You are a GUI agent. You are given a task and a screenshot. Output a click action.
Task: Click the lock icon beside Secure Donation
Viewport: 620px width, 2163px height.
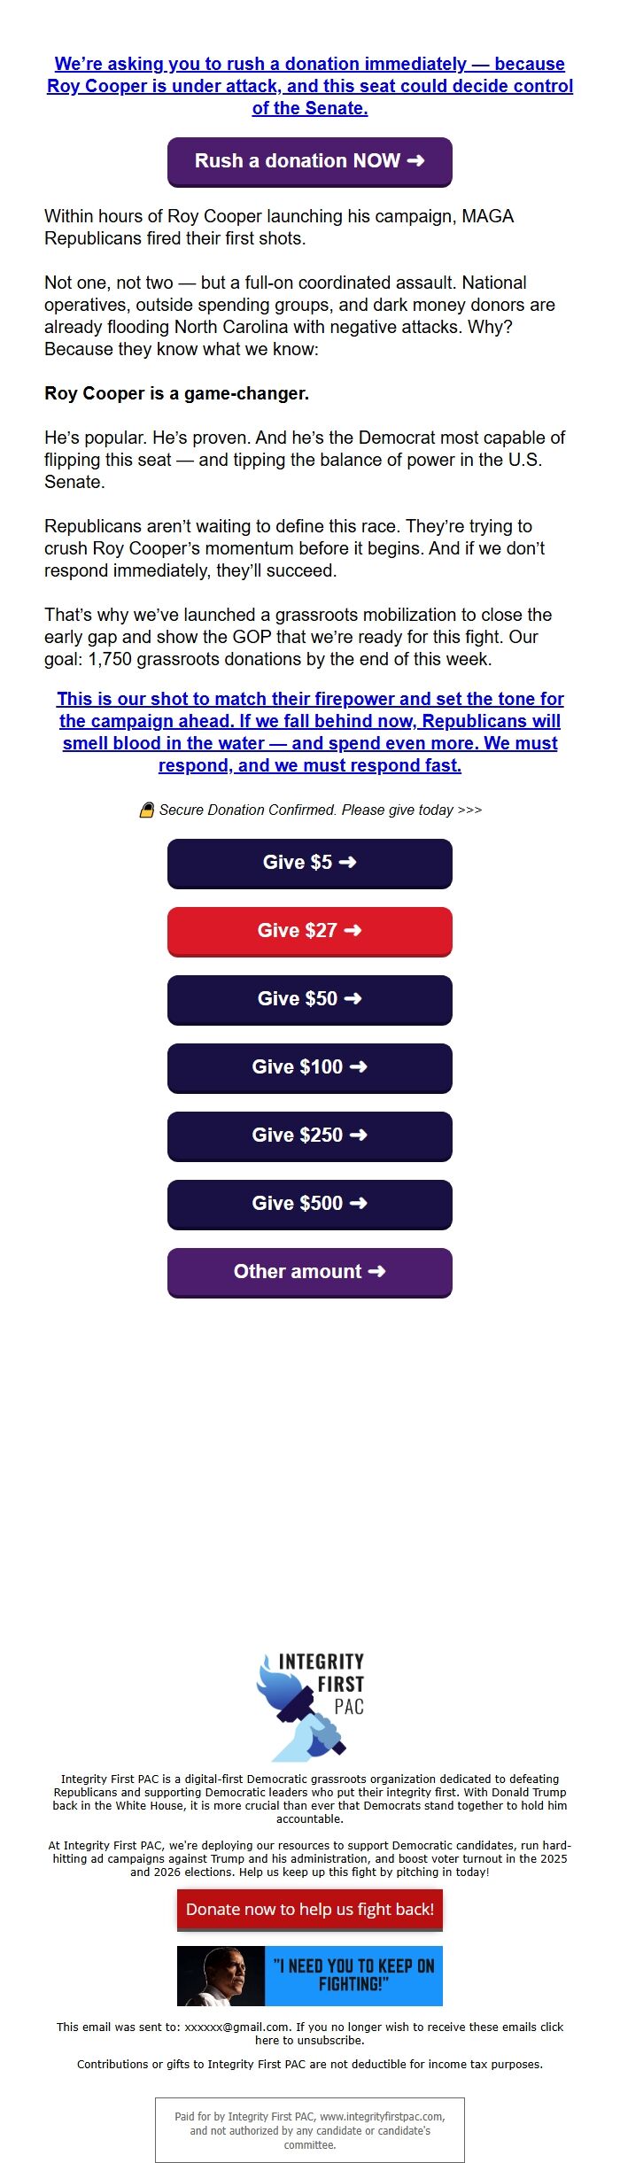point(146,810)
